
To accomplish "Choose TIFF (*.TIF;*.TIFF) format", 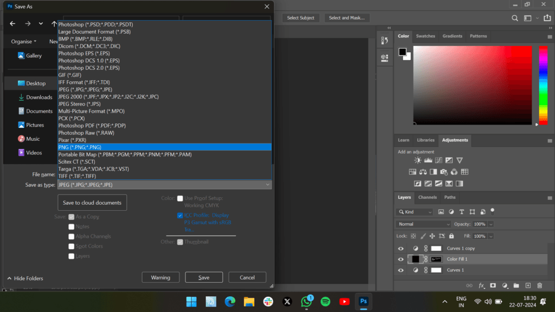I will point(165,176).
